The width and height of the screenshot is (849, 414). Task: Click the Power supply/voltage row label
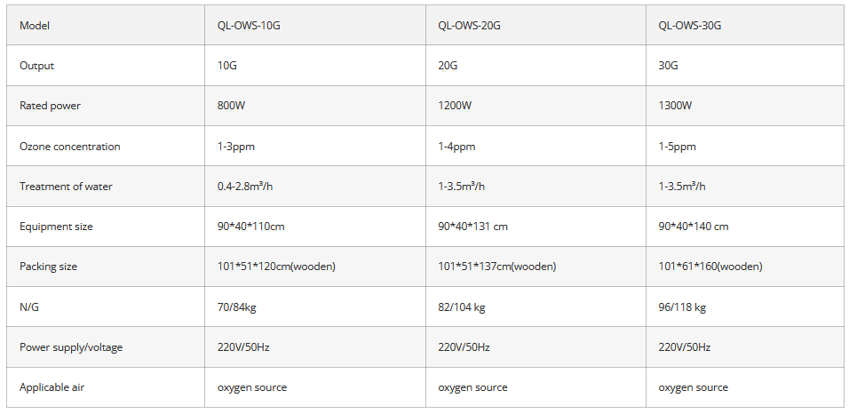click(71, 347)
